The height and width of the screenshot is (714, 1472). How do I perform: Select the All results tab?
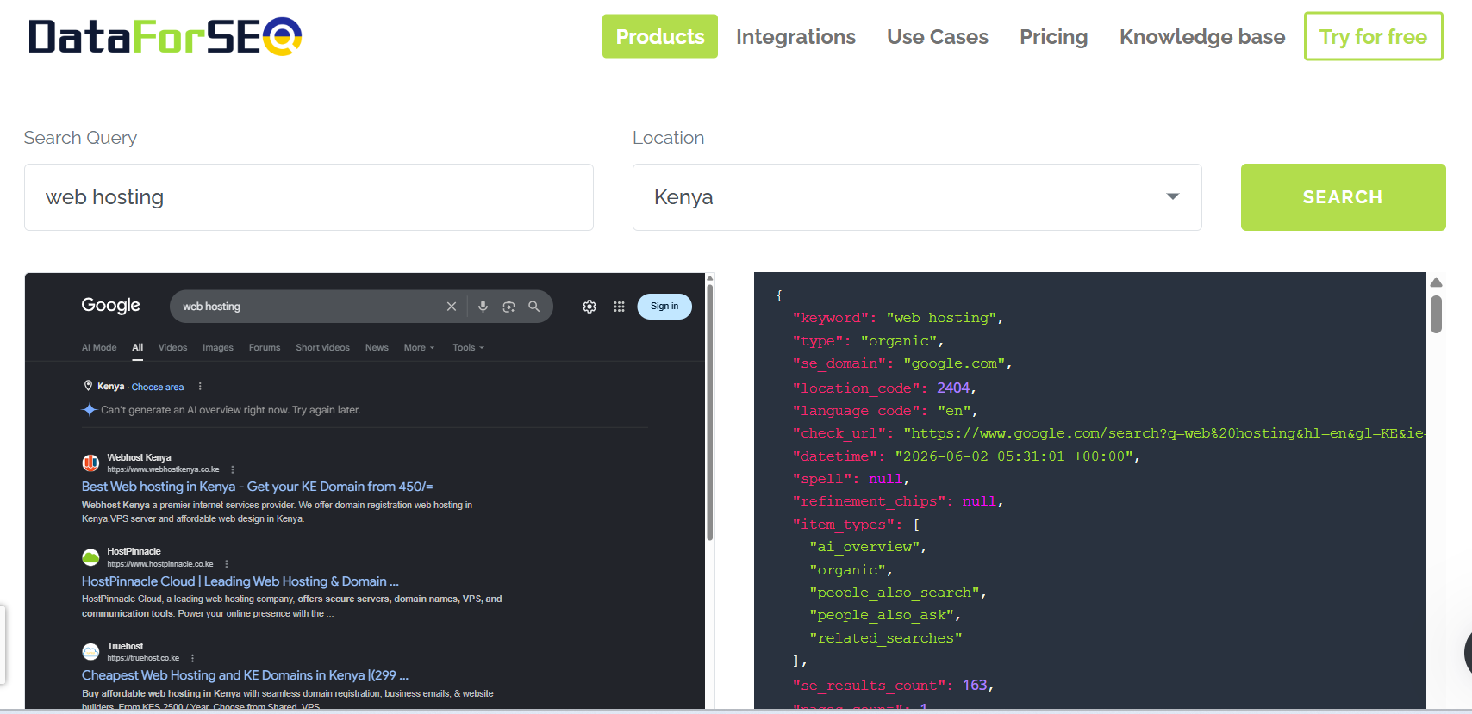pyautogui.click(x=138, y=348)
